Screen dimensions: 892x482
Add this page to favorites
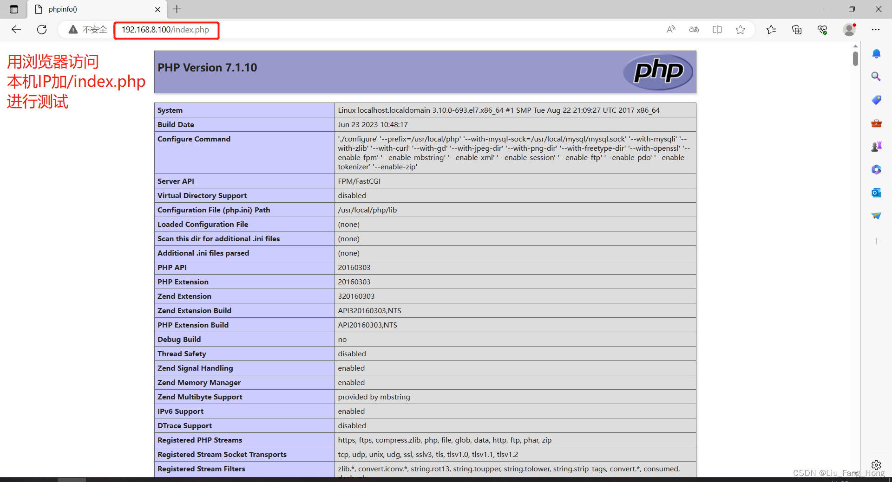(x=741, y=30)
